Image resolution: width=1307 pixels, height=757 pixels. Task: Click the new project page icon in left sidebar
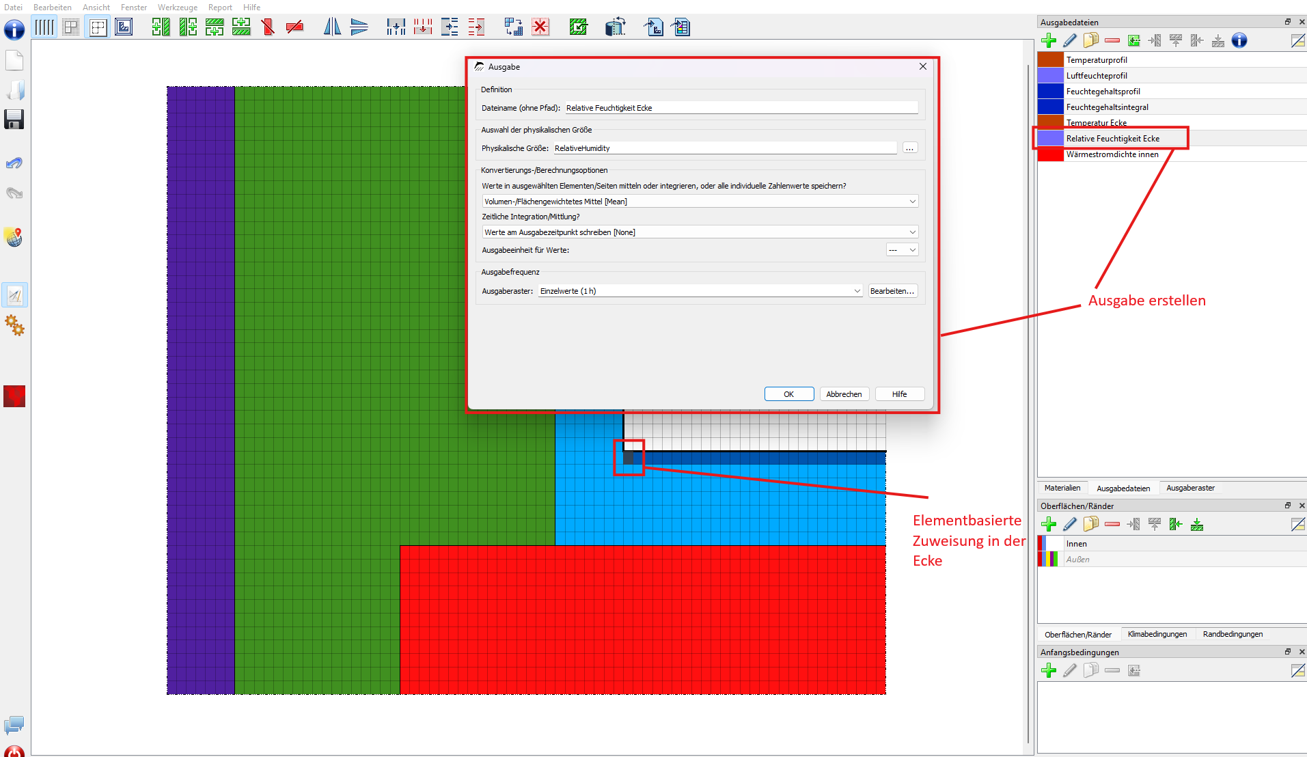click(x=14, y=60)
